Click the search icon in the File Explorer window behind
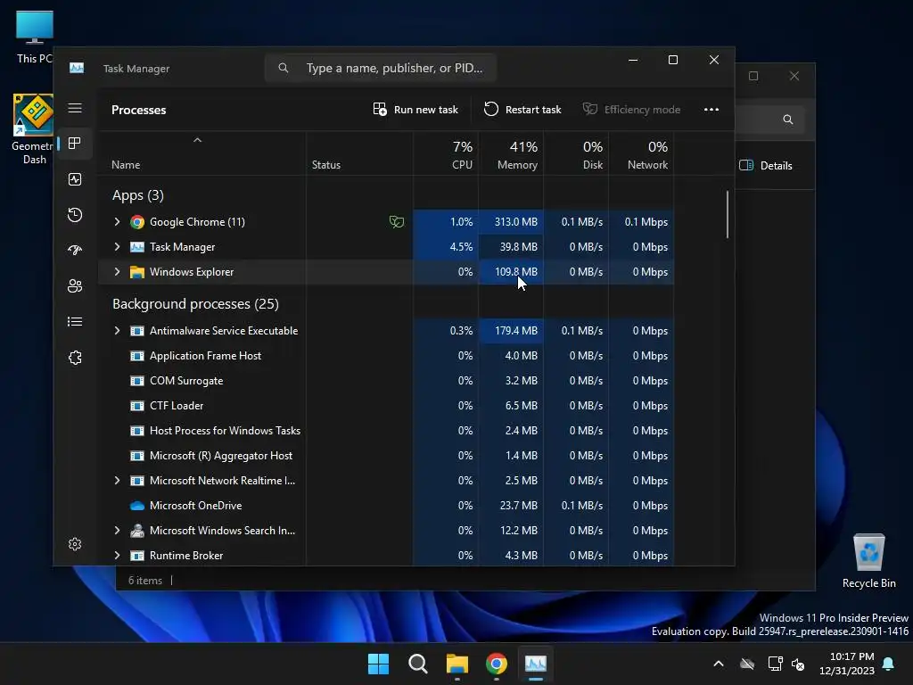 tap(788, 120)
